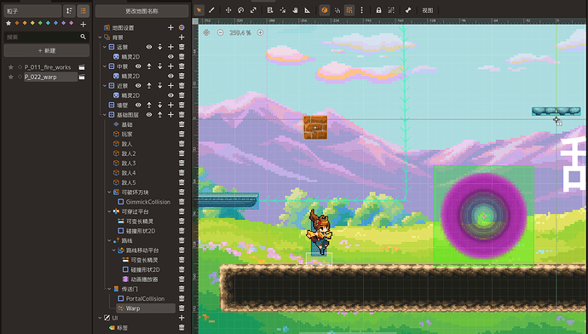Open the 视图 view menu
The height and width of the screenshot is (334, 588).
click(428, 10)
